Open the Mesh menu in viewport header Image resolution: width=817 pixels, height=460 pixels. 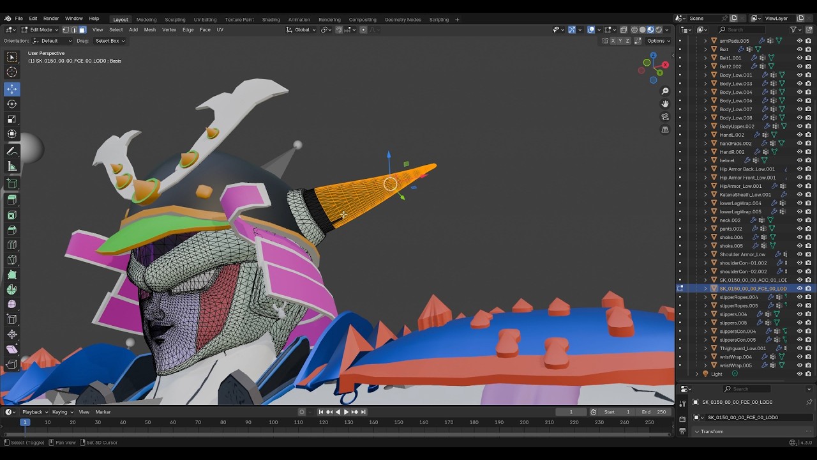(149, 29)
